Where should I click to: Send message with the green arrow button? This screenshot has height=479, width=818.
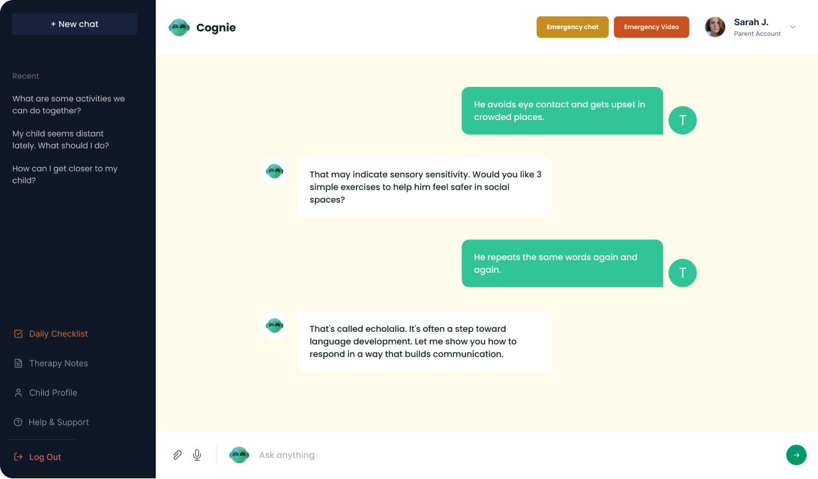tap(796, 455)
